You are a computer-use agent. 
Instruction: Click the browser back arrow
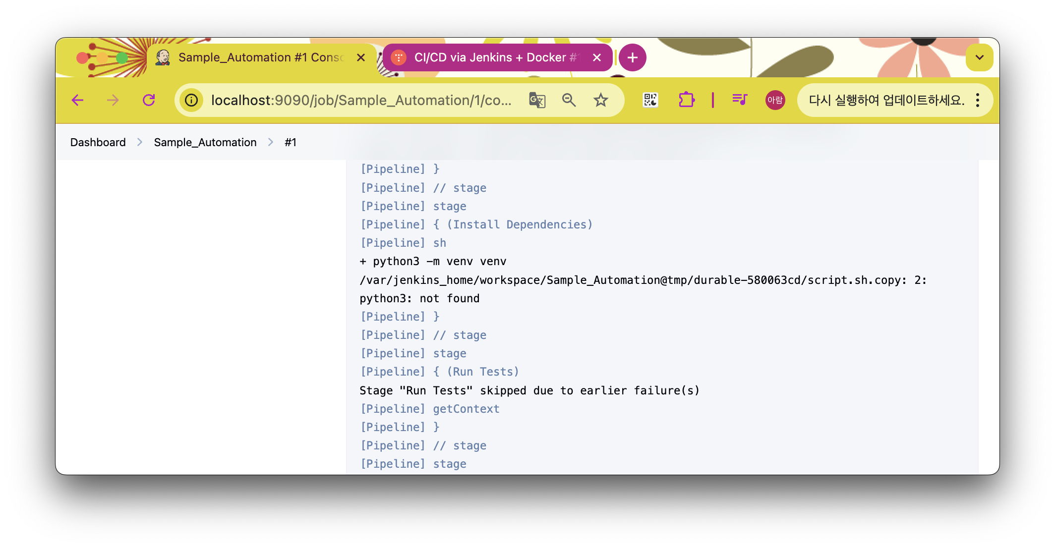(77, 100)
